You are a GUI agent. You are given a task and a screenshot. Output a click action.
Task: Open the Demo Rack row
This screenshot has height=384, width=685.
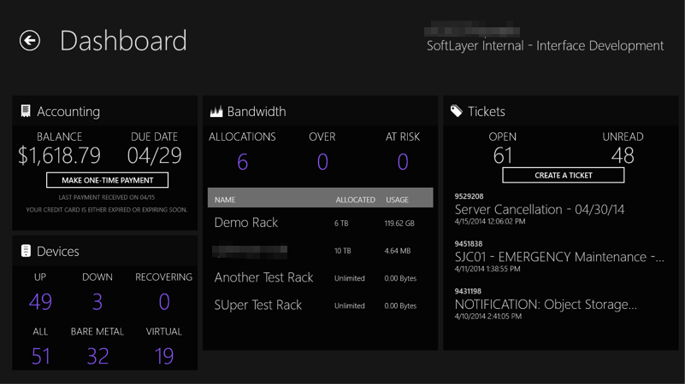click(320, 223)
